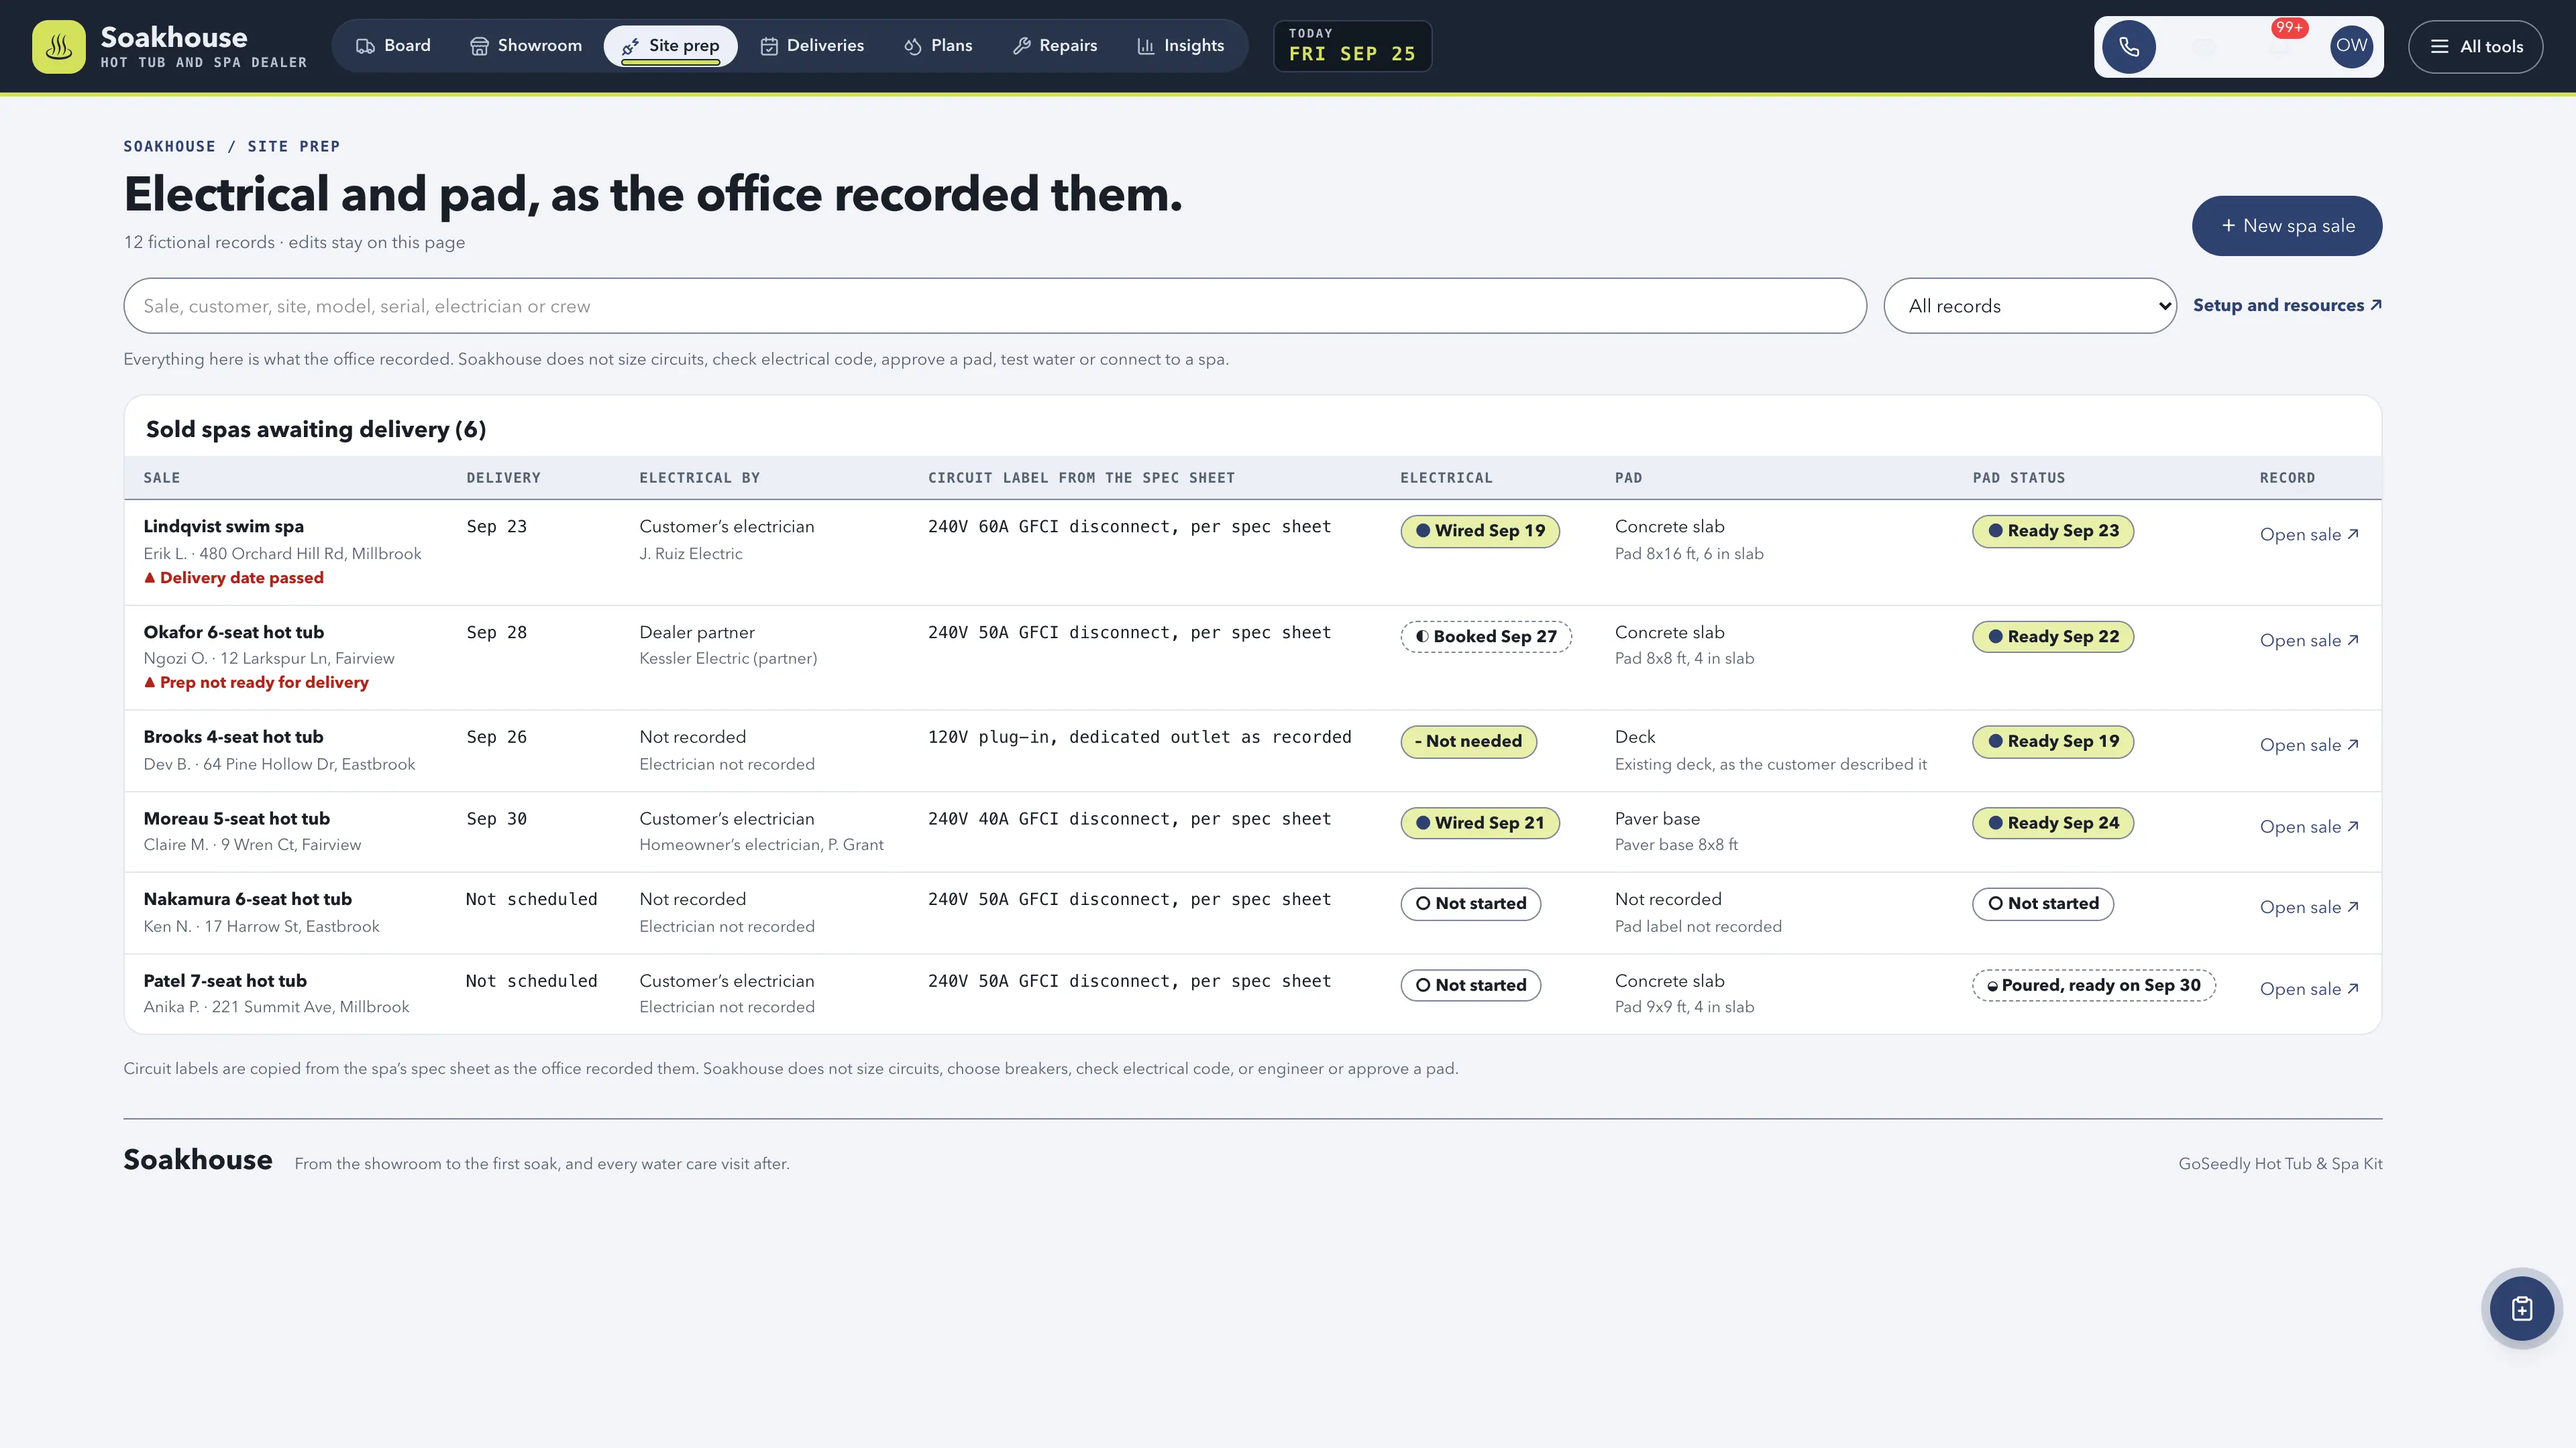Viewport: 2576px width, 1448px height.
Task: Focus the sale and customer search field
Action: click(x=994, y=306)
